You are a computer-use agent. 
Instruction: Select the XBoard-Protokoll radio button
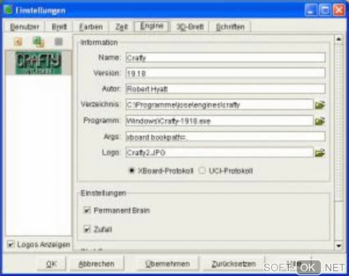tap(131, 171)
